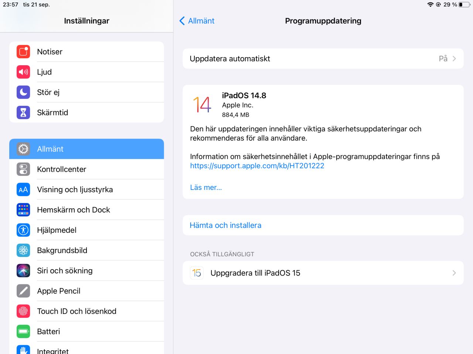
Task: Tap the Ljud speaker icon
Action: click(x=23, y=72)
